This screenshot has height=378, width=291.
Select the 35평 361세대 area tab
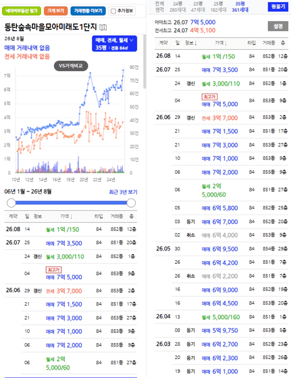point(240,7)
